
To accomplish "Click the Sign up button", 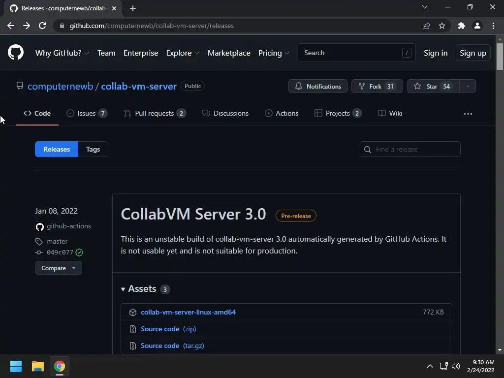I will [473, 53].
